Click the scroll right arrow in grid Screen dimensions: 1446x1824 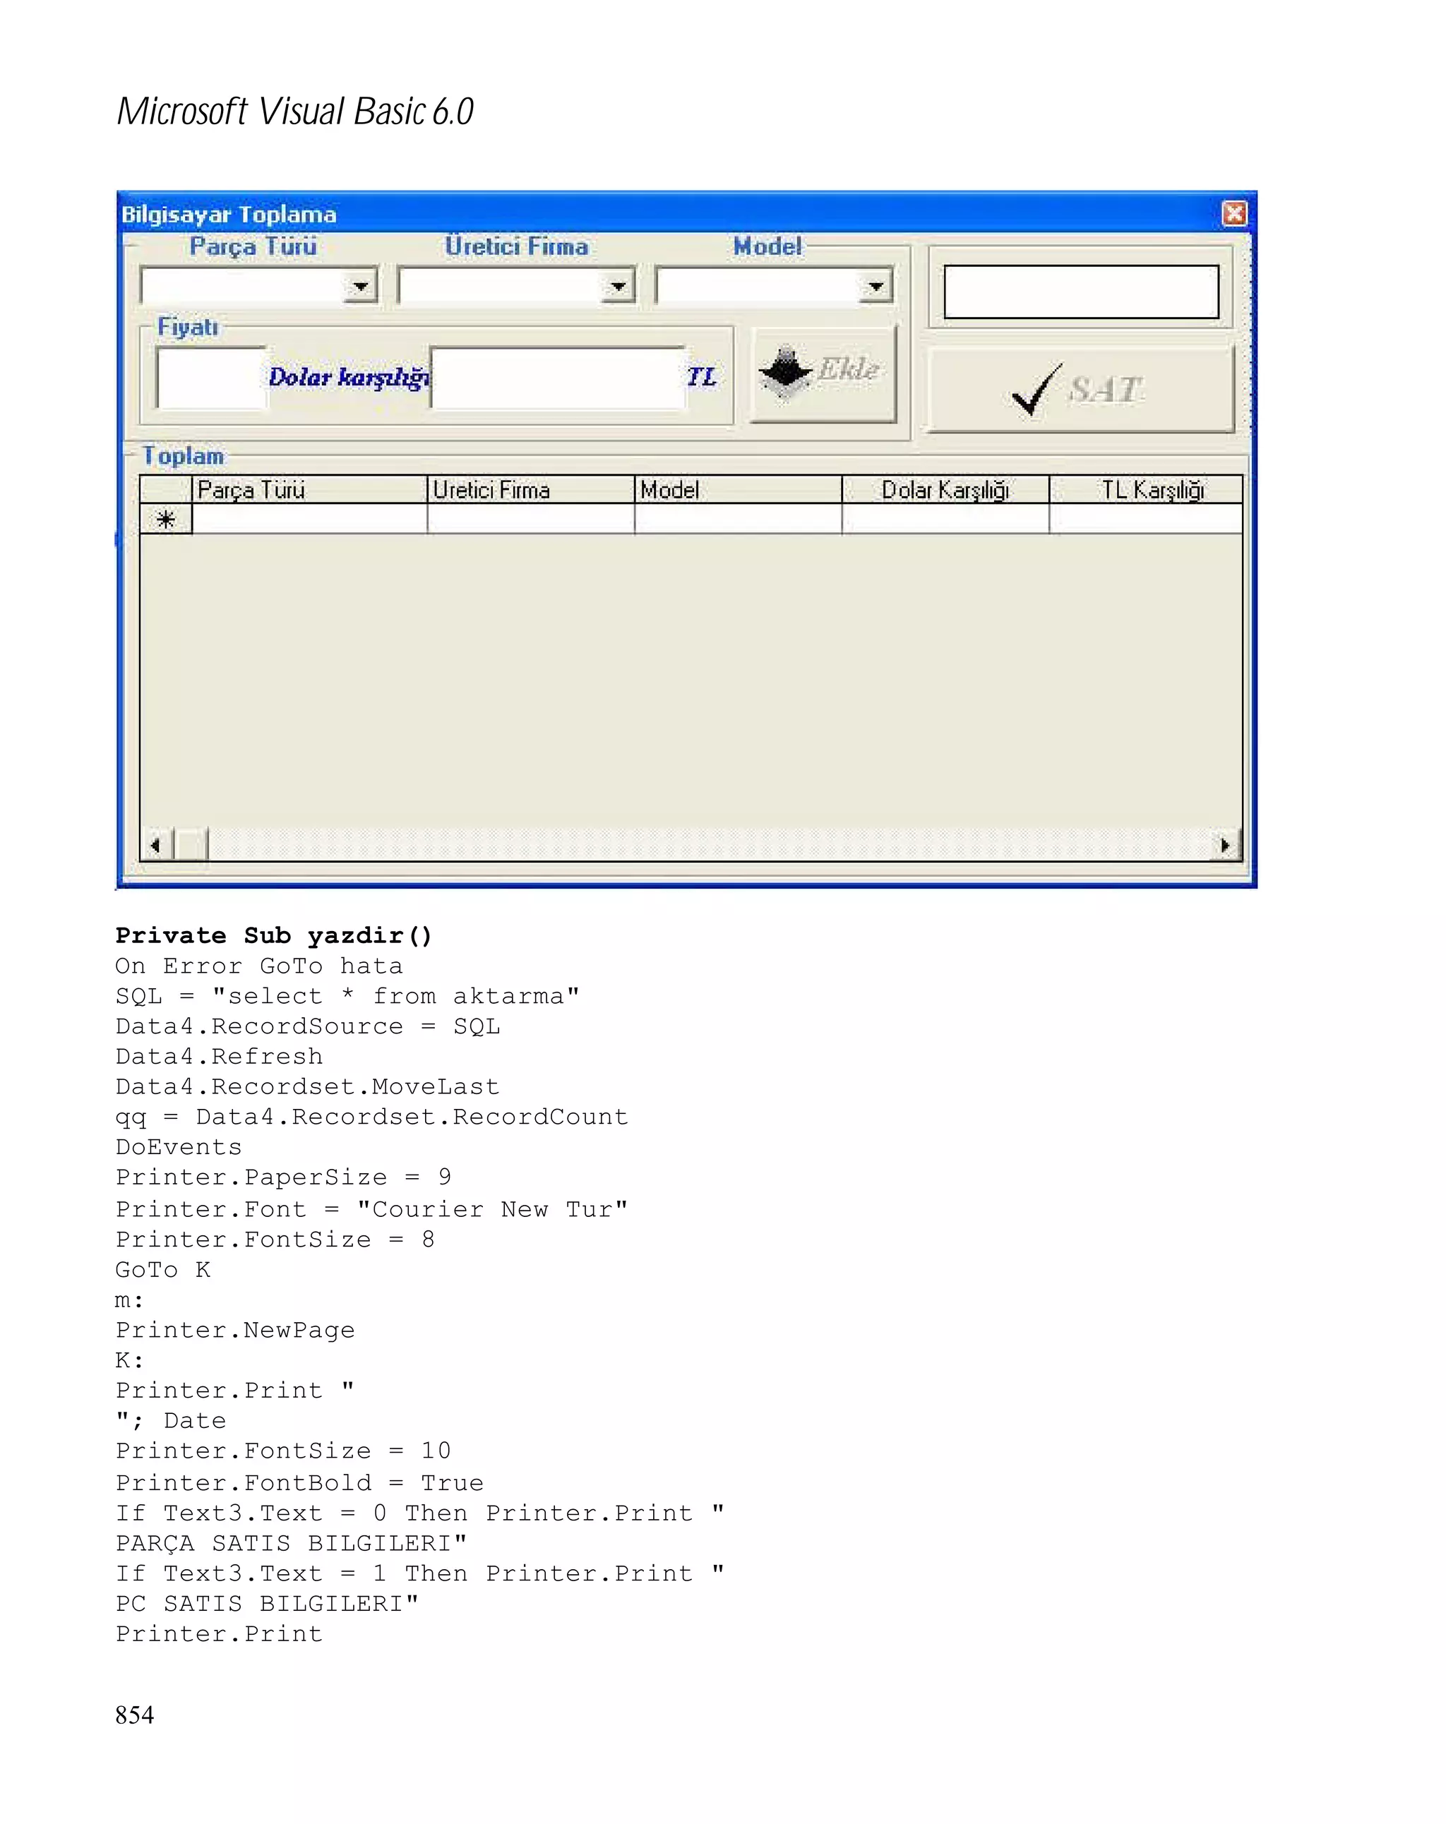1225,844
